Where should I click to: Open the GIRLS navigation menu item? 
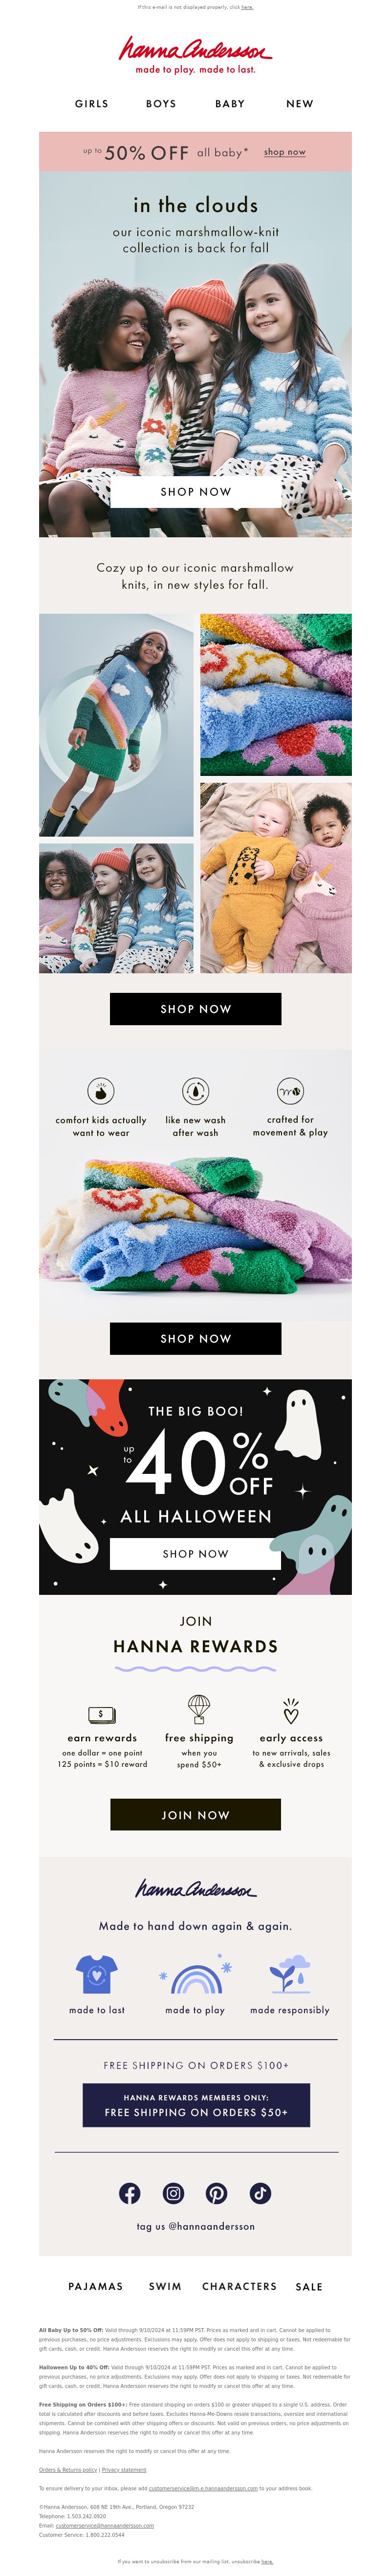(x=92, y=103)
